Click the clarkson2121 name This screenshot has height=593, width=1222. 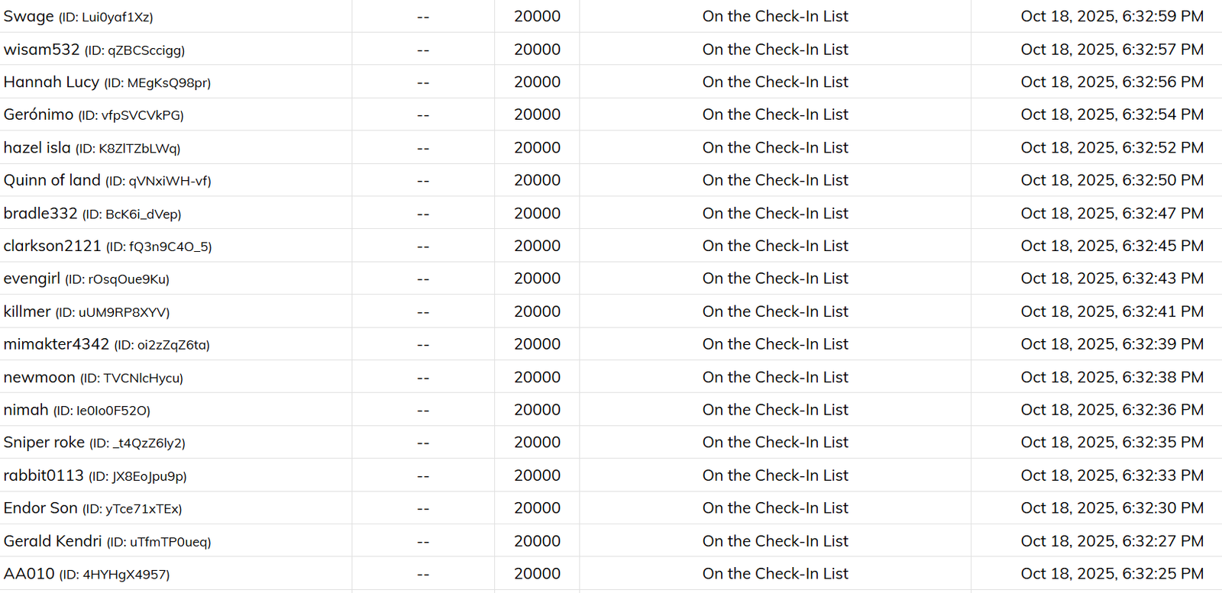tap(52, 247)
